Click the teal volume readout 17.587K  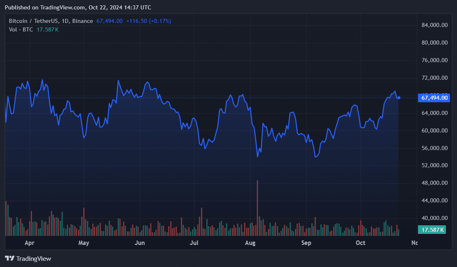pyautogui.click(x=431, y=229)
